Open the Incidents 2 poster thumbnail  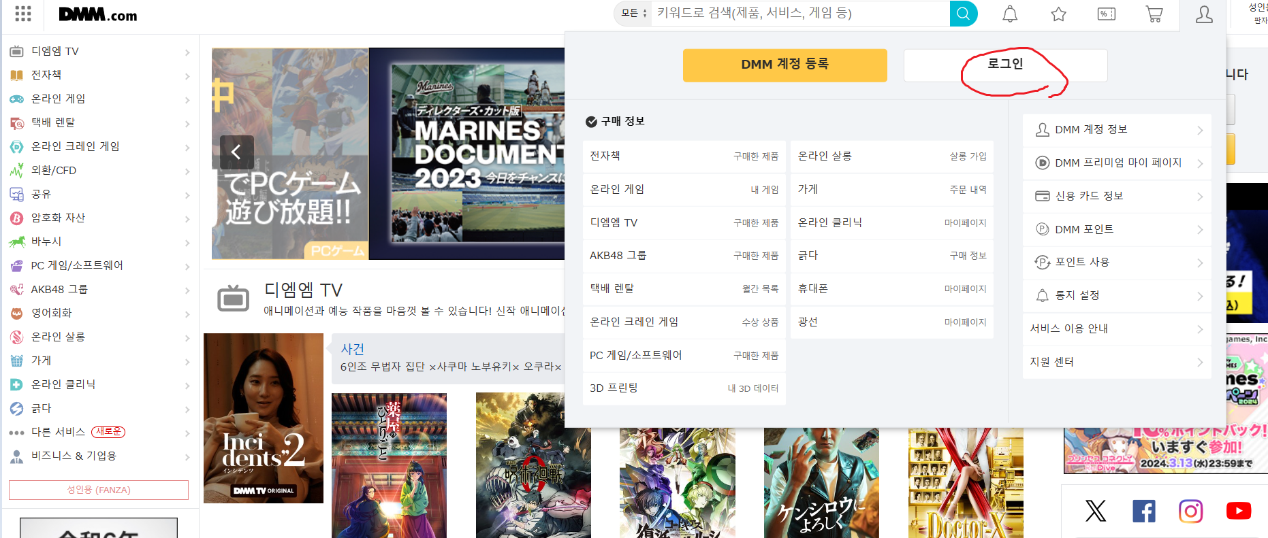(264, 418)
